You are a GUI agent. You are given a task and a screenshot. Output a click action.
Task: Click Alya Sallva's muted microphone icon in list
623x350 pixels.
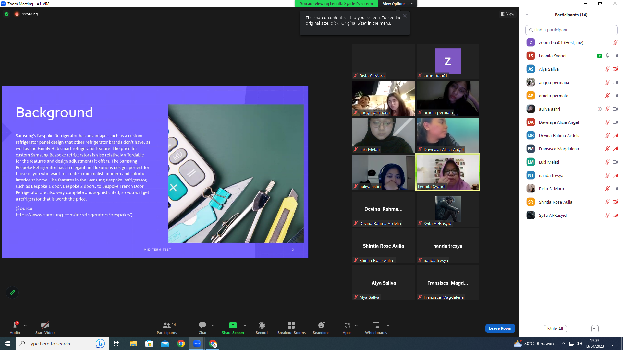point(607,69)
